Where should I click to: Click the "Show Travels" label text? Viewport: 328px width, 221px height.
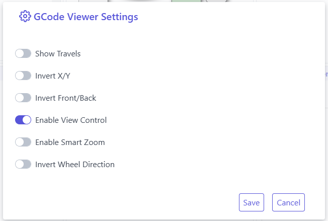pyautogui.click(x=58, y=53)
